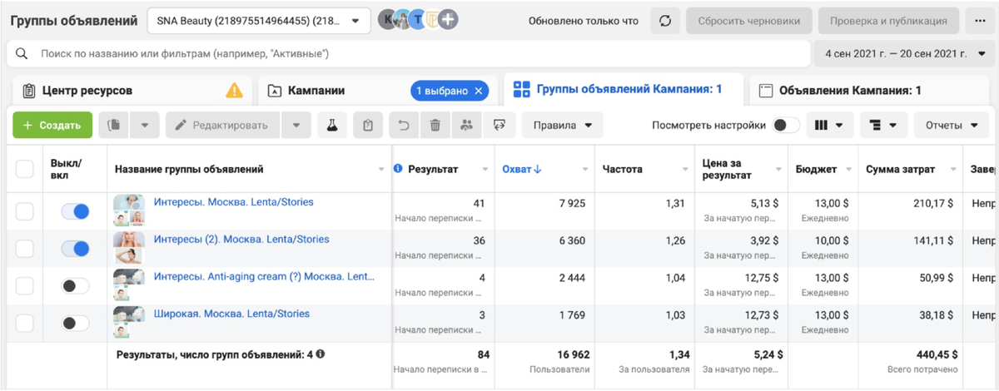Open Сумма затрат column menu arrow
This screenshot has height=391, width=999.
coord(952,170)
